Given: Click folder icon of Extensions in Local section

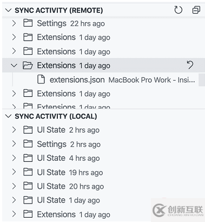Looking at the screenshot, I should [28, 214].
